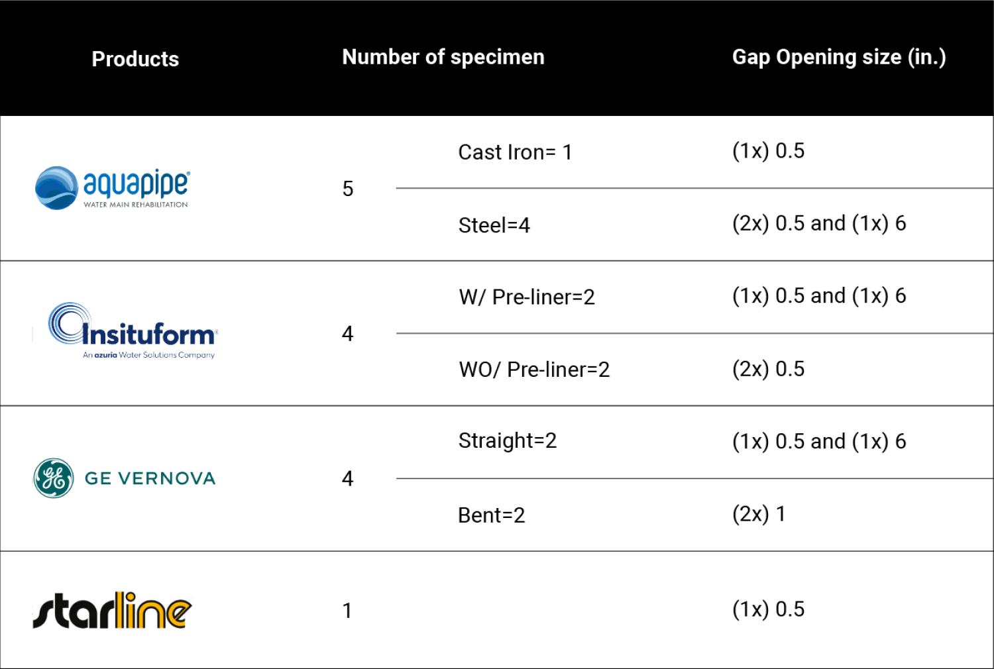Click the Insituform logo
994x669 pixels.
tap(133, 332)
